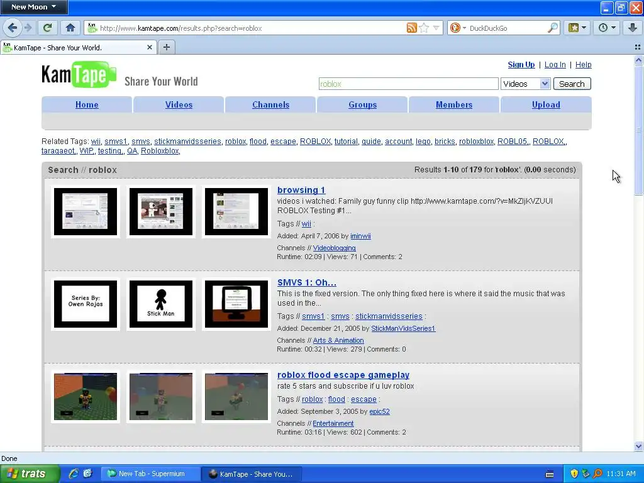Click the roblox search text field
The height and width of the screenshot is (483, 644).
pos(408,84)
